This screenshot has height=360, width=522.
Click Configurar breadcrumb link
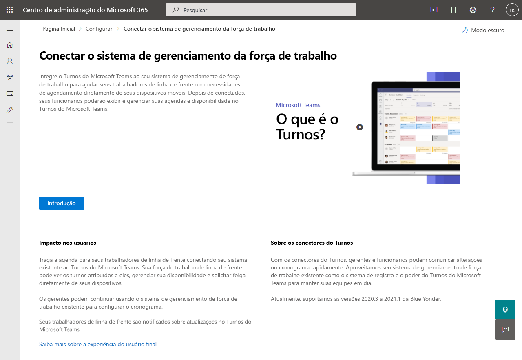(x=99, y=29)
